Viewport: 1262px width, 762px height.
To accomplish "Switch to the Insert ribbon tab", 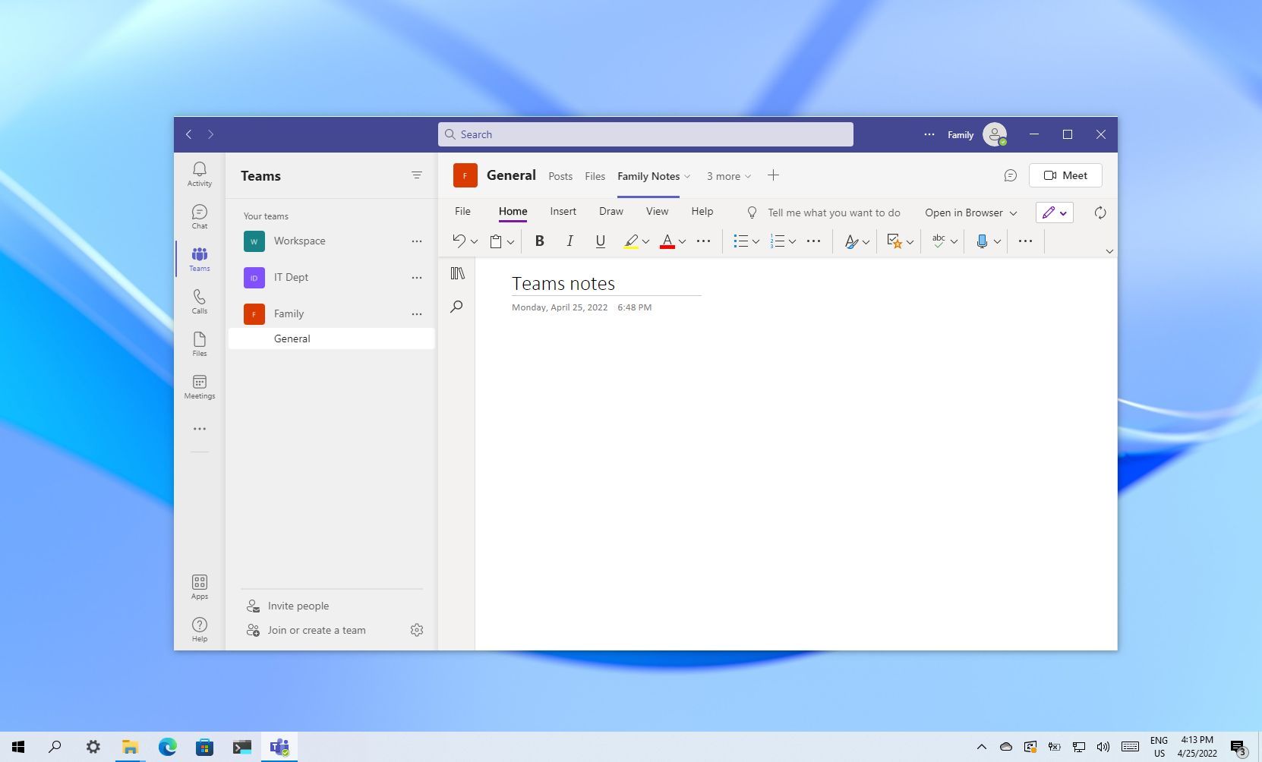I will [x=563, y=211].
